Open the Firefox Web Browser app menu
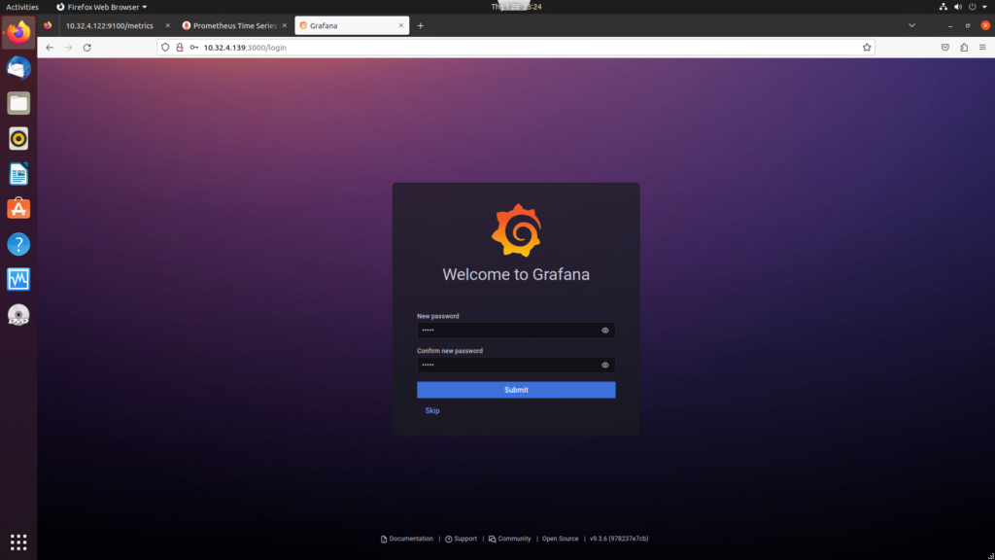The height and width of the screenshot is (560, 995). click(101, 7)
